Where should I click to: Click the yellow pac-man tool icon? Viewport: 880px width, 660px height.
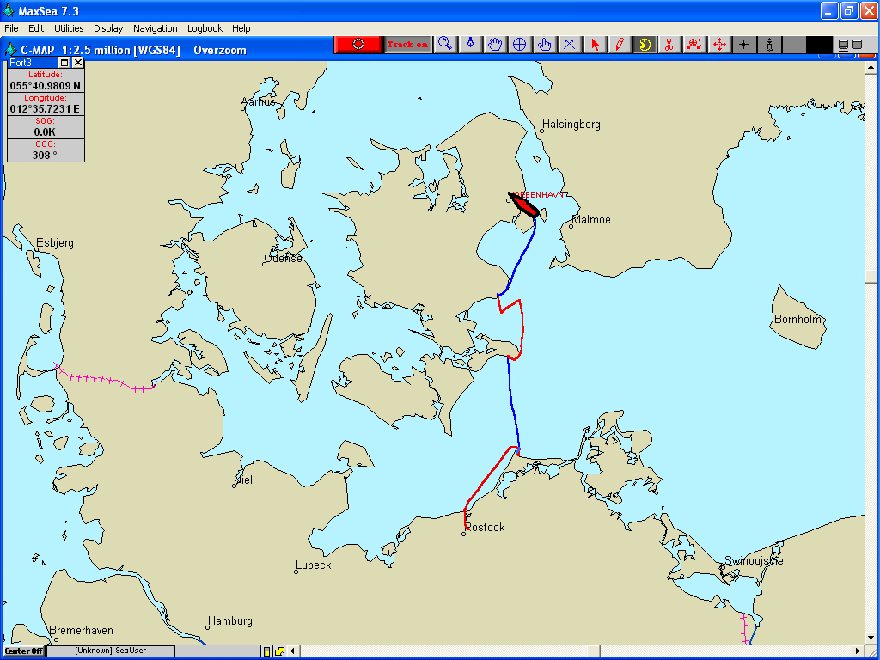(x=645, y=45)
